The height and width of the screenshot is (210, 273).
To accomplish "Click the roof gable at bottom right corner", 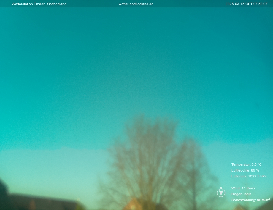I will click(266, 206).
